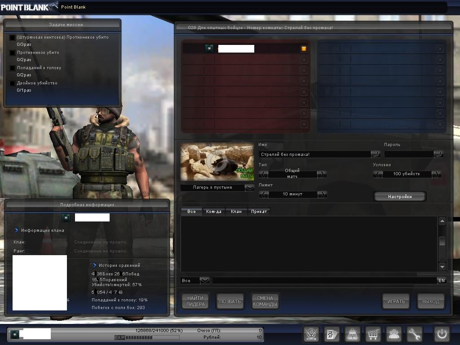Switch to the 'Клан' chat tab
The image size is (460, 345).
[x=236, y=211]
